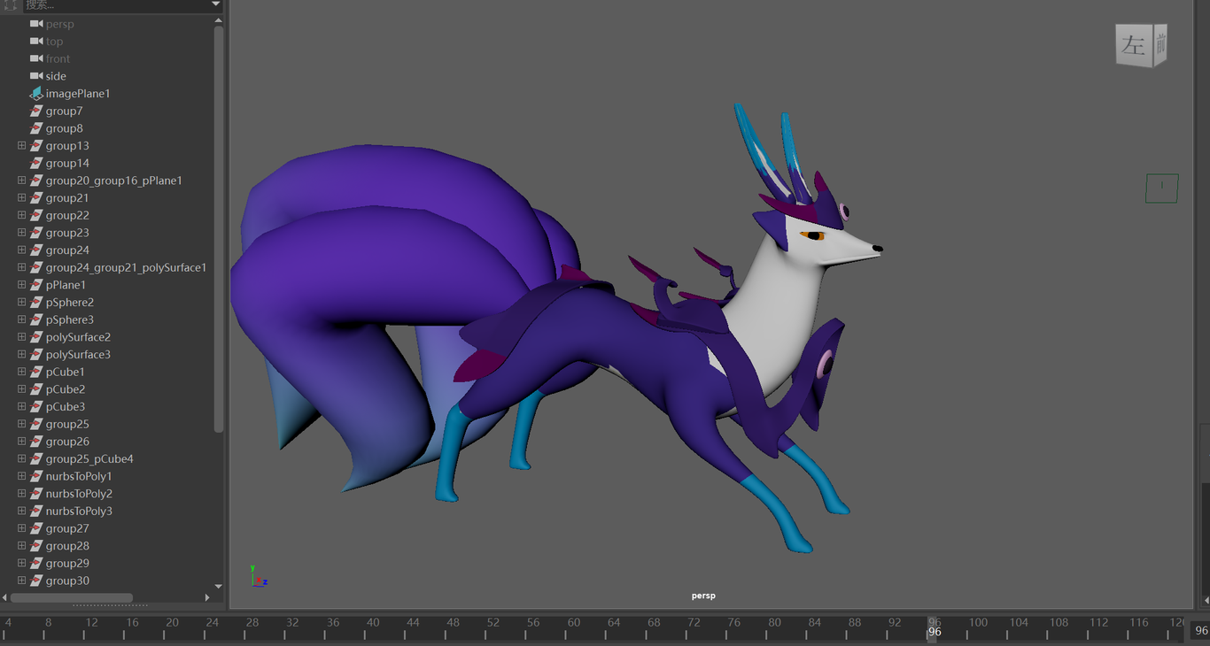Select the pCube3 label text
The image size is (1210, 646).
66,407
